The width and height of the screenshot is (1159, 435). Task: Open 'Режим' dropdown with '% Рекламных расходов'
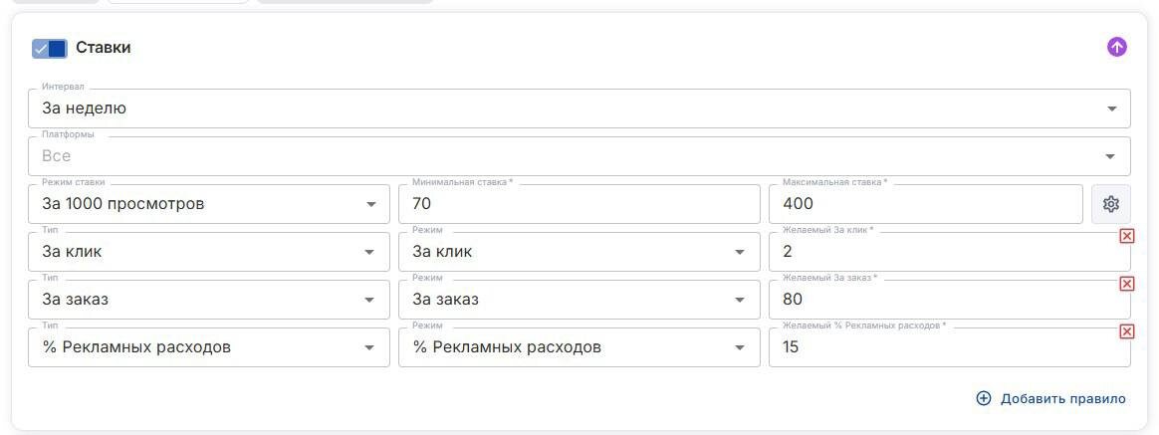579,347
